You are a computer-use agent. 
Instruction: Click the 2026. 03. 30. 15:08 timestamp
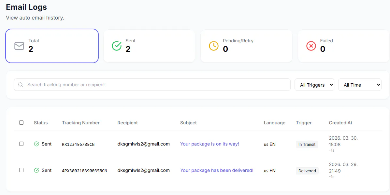coord(343,141)
